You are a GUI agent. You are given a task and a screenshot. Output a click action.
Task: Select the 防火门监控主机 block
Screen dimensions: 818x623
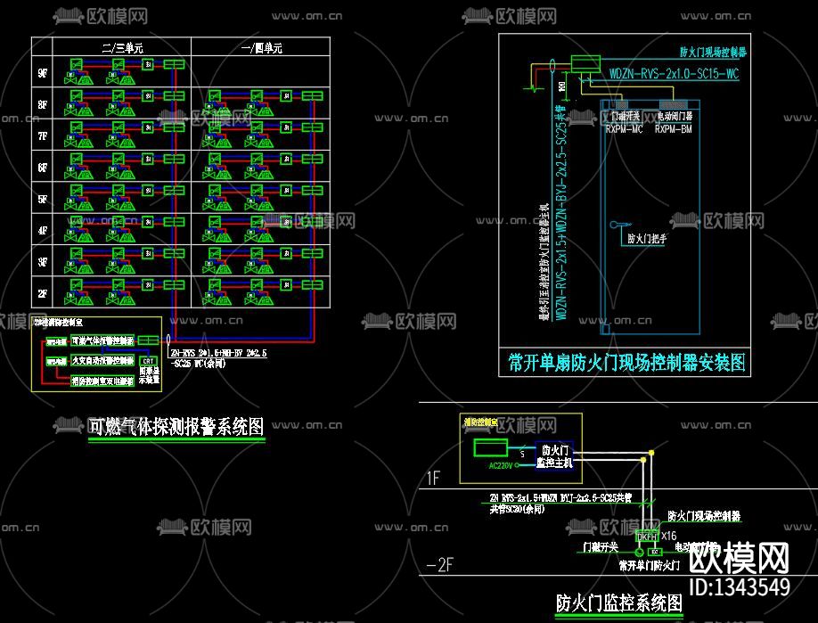point(556,456)
